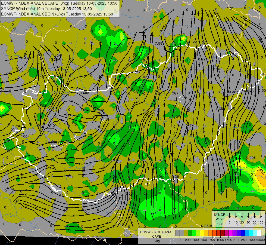This screenshot has width=266, height=245.
Task: Click the 0.488 wind value on the map
Action: [84, 93]
